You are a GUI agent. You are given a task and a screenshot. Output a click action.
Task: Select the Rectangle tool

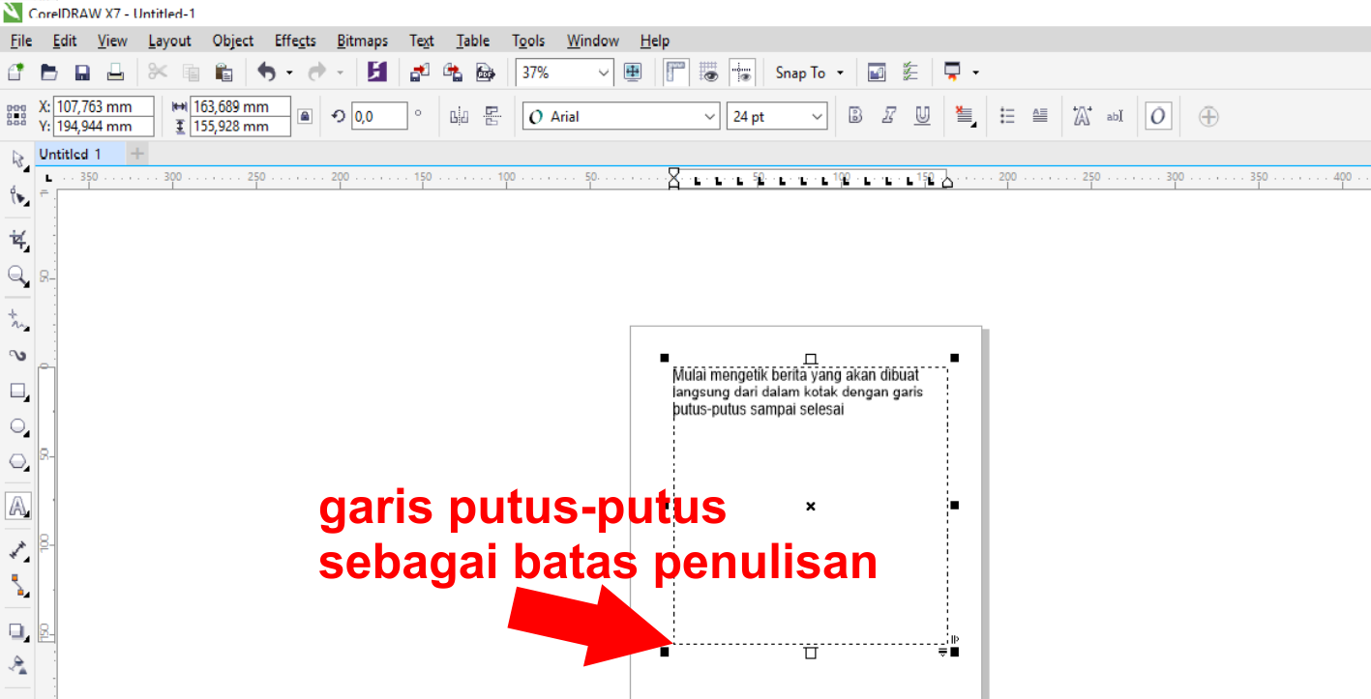click(17, 392)
